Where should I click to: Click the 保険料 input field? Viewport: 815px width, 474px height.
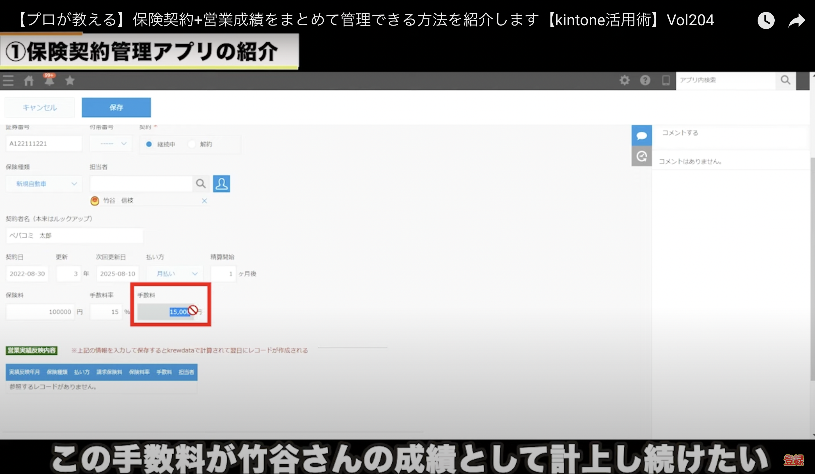click(40, 312)
